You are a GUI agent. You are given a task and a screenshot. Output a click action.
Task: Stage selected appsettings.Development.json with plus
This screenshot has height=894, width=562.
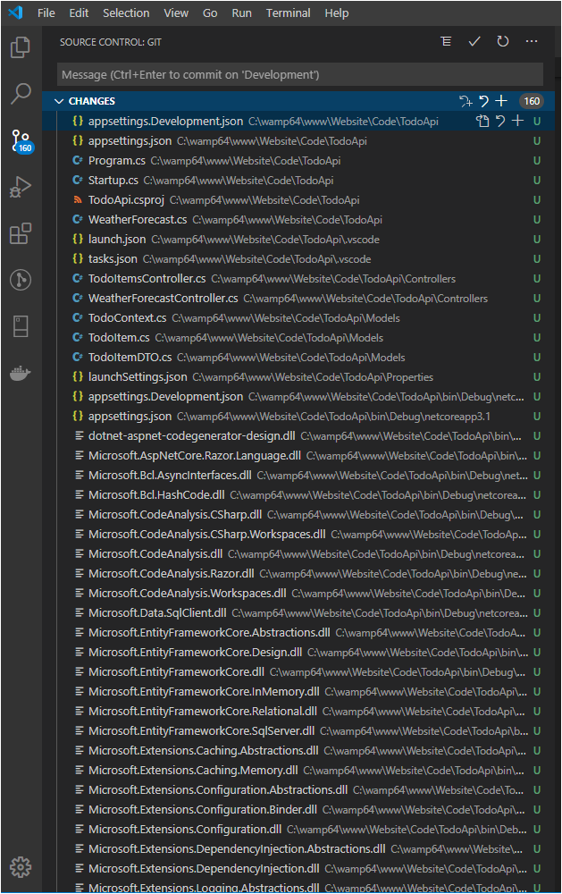[x=517, y=121]
